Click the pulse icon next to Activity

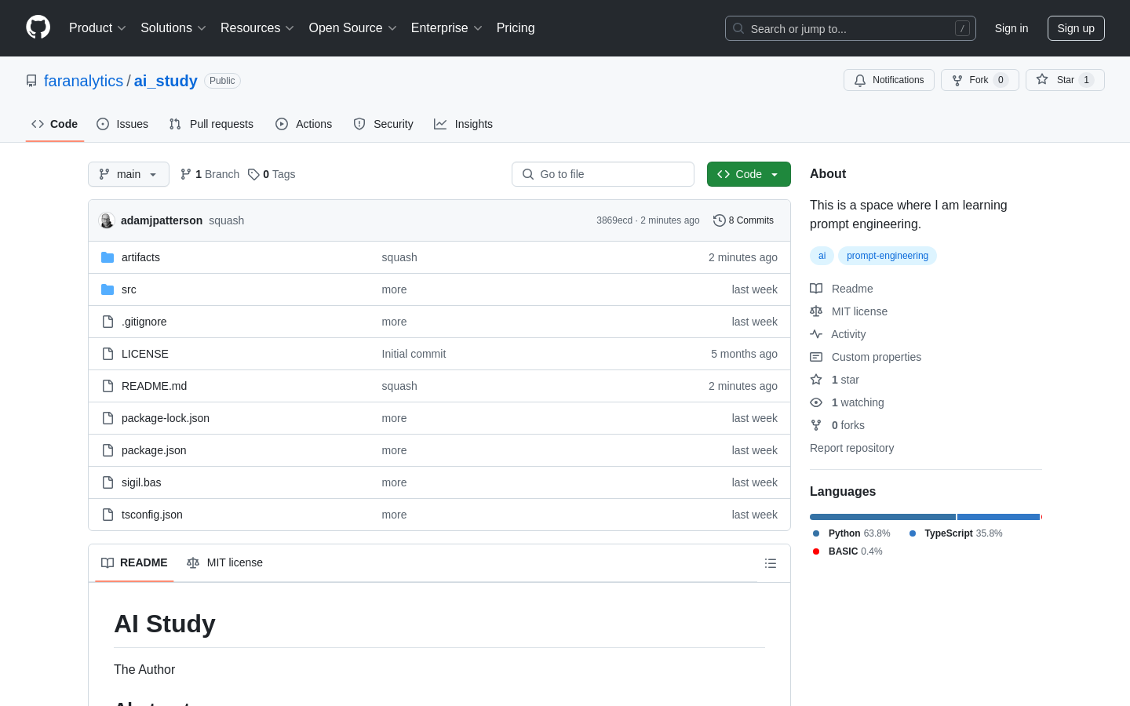tap(816, 334)
